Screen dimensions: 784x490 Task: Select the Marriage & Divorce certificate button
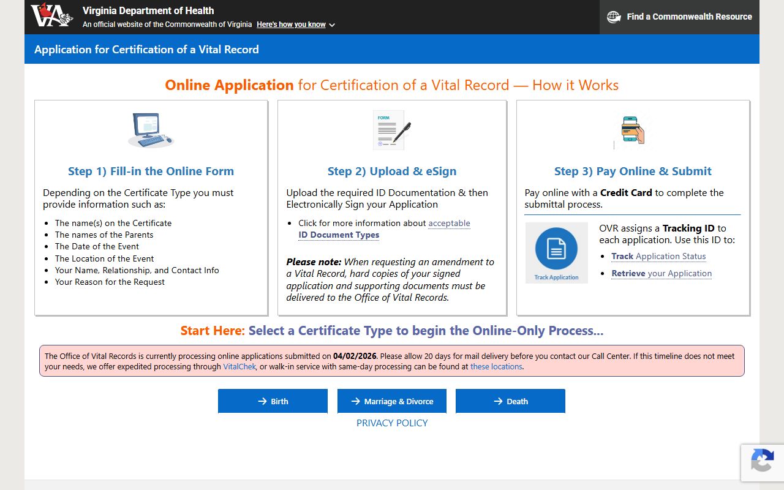391,401
